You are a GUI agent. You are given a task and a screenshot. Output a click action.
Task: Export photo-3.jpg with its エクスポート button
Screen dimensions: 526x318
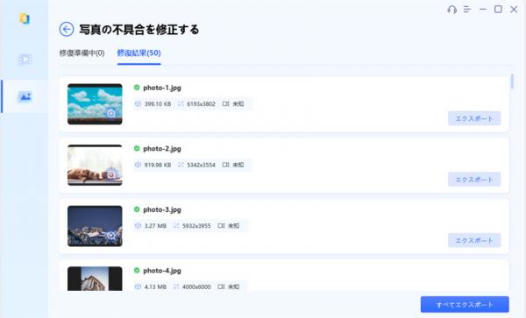click(x=474, y=240)
